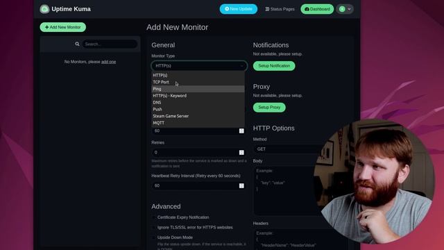
Task: Go to the Dashboard
Action: (x=317, y=9)
